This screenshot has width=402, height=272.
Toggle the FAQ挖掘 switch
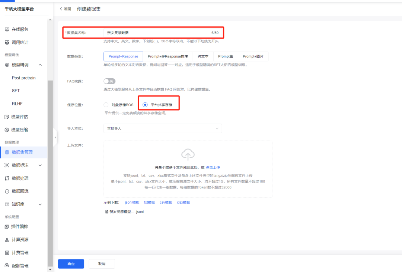point(109,81)
